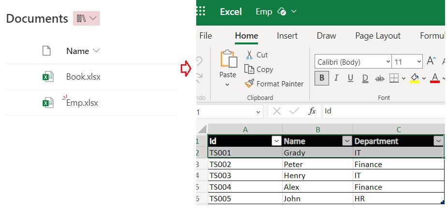Screen dimensions: 447x209
Task: Select the cell containing Henry
Action: [x=318, y=175]
